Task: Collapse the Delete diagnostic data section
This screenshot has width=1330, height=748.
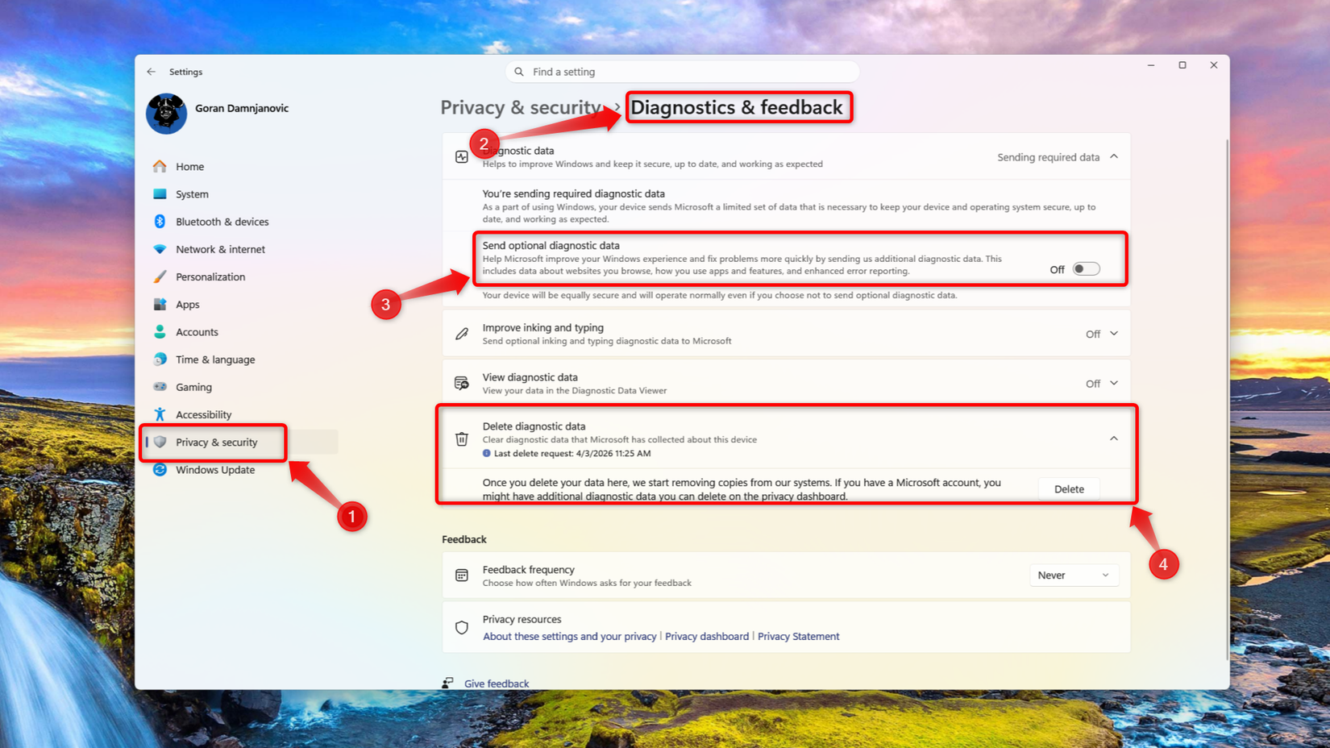Action: pos(1113,438)
